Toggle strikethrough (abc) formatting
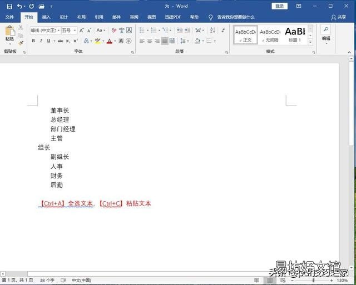The width and height of the screenshot is (356, 285). click(x=60, y=41)
